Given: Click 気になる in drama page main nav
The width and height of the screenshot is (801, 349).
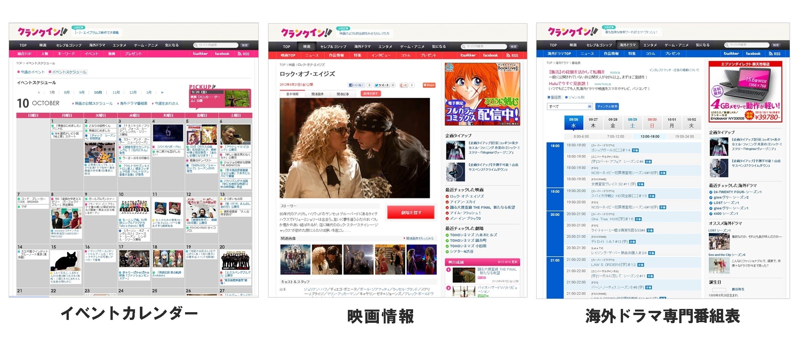Looking at the screenshot, I should (x=702, y=45).
